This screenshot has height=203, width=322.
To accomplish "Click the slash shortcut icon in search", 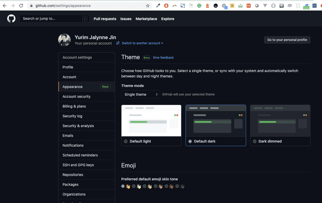I will coord(85,19).
